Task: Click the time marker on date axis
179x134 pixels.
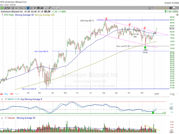Action: (157, 94)
